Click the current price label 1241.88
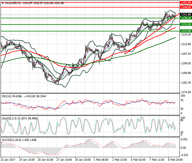This screenshot has height=163, width=192. point(186,15)
